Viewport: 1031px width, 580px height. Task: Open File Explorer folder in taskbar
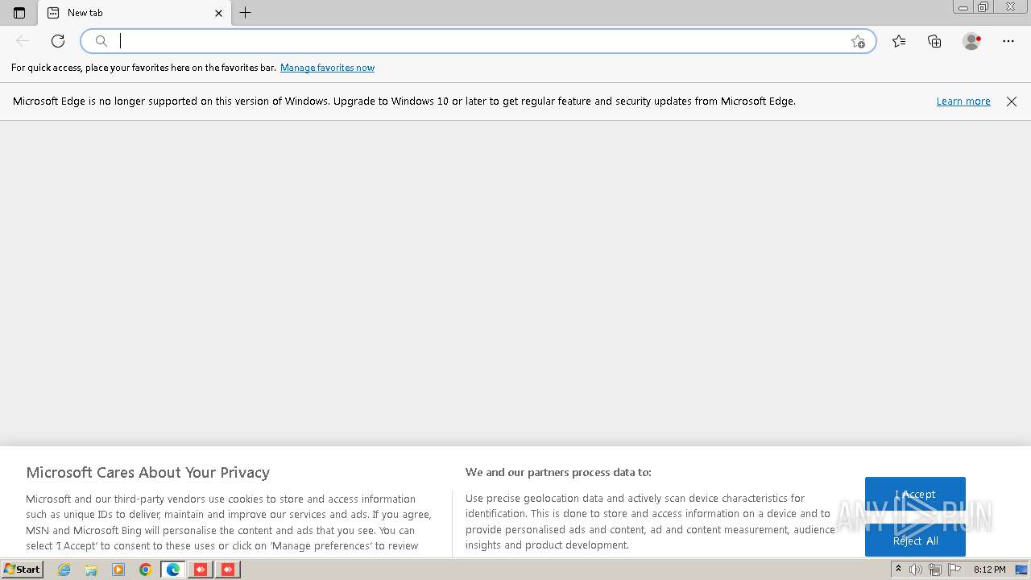pyautogui.click(x=91, y=570)
